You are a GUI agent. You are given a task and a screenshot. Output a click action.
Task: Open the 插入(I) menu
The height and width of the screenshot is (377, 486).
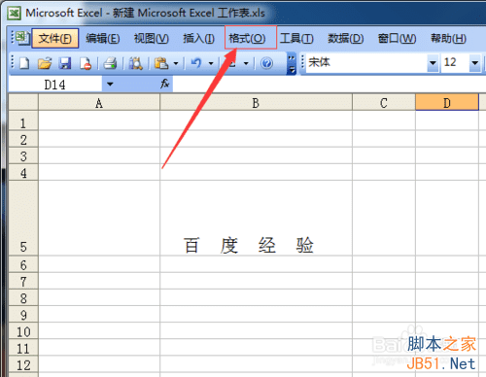198,38
